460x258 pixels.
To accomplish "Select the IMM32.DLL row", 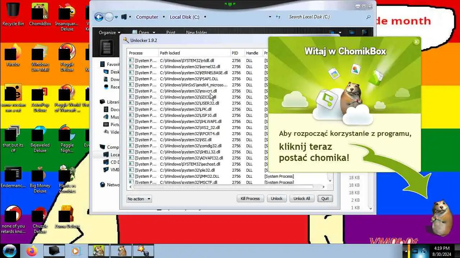I will (x=226, y=176).
